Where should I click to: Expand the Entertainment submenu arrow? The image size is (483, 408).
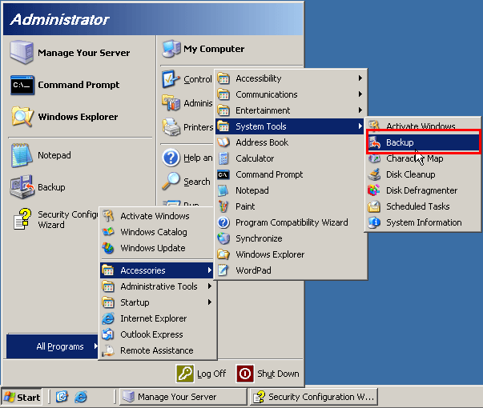[x=360, y=110]
